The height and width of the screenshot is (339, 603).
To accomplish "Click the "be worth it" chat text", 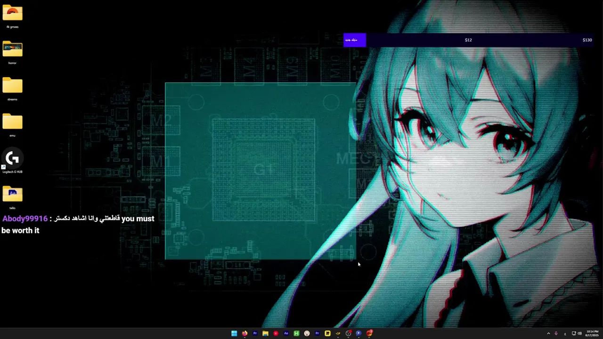I will tap(20, 231).
